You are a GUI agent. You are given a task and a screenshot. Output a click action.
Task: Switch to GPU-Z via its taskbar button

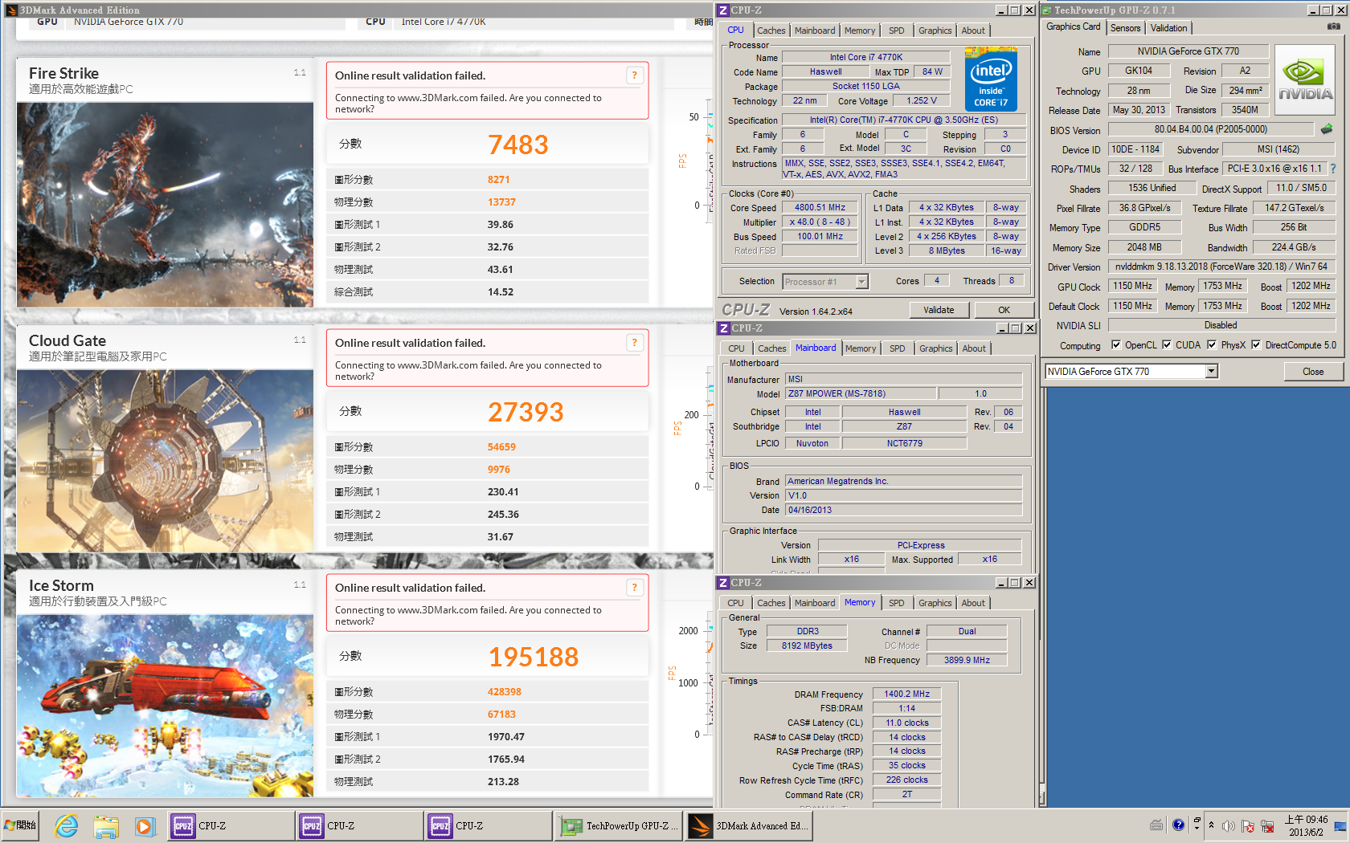(619, 825)
